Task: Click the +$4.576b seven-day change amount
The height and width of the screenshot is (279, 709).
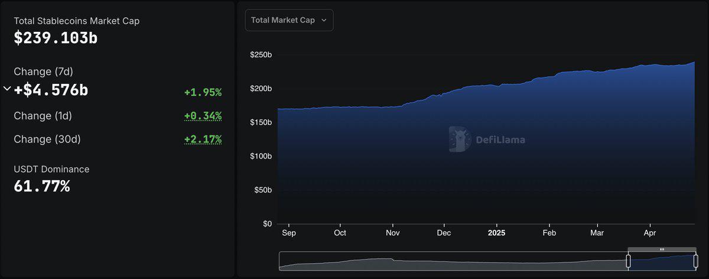Action: coord(51,90)
